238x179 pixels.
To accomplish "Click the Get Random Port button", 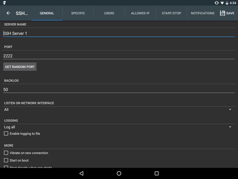I will click(x=20, y=67).
